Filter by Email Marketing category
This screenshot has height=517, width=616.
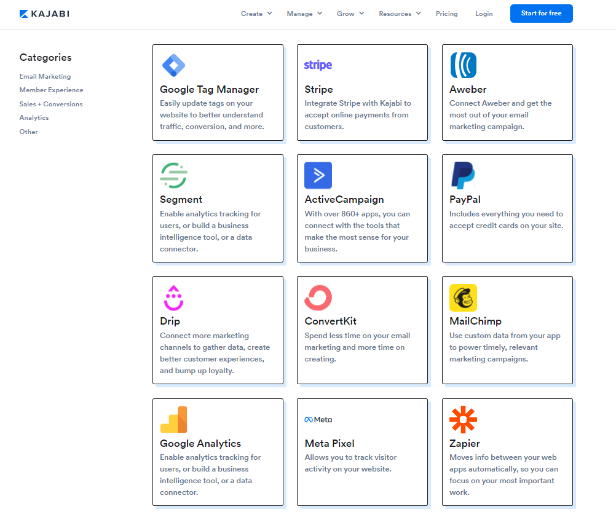pyautogui.click(x=45, y=76)
